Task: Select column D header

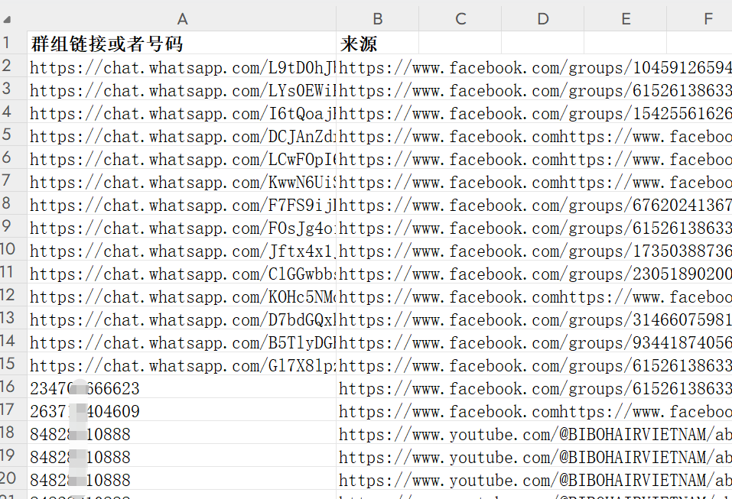Action: coord(543,19)
